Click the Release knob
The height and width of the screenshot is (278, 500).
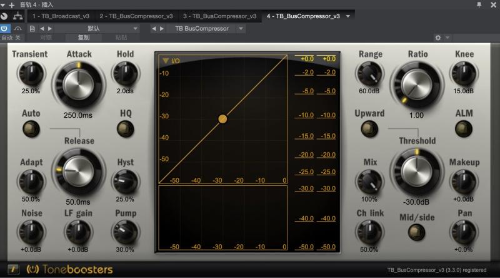coord(79,172)
